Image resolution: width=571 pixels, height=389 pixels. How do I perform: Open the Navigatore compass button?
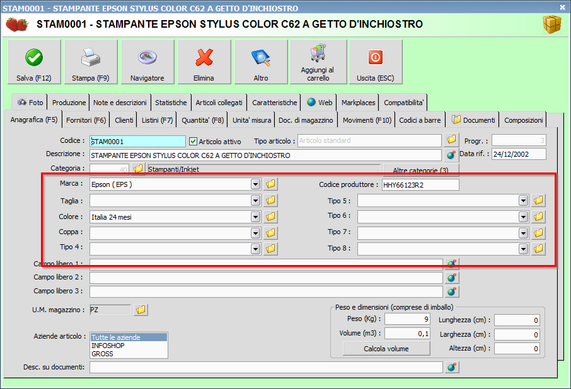tap(147, 62)
